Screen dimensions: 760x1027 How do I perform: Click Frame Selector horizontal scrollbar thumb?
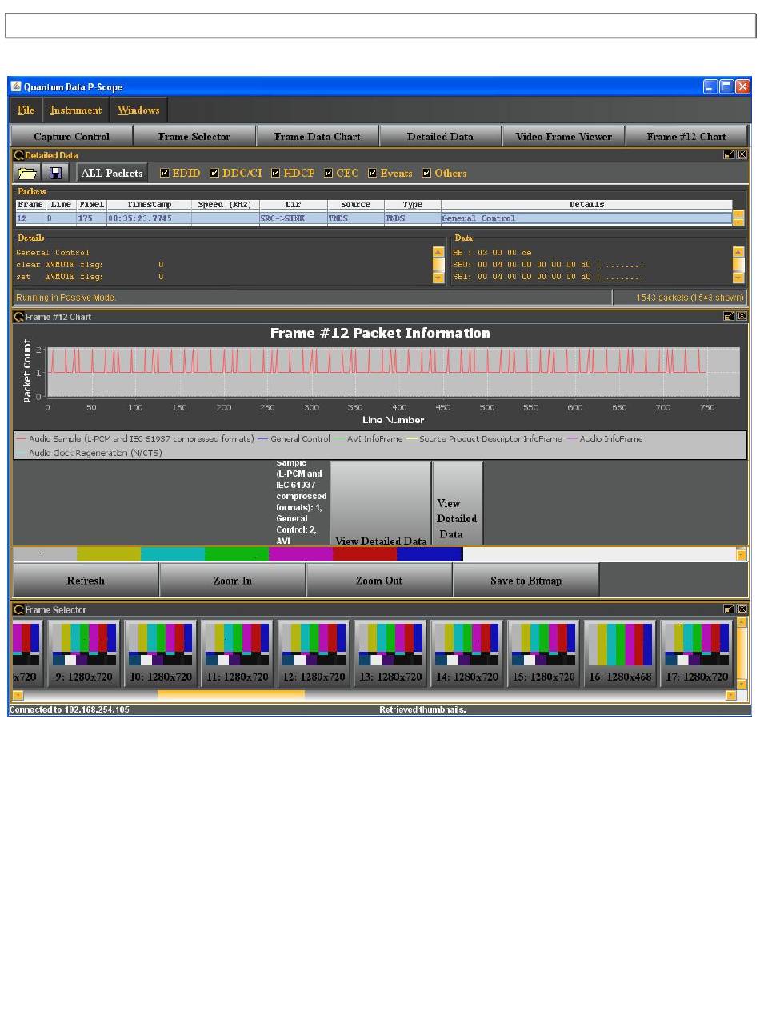click(230, 695)
